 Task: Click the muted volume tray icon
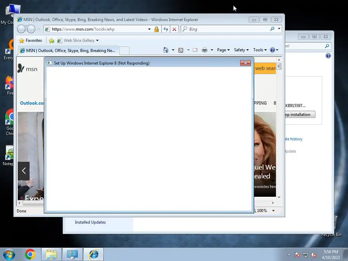(314, 255)
